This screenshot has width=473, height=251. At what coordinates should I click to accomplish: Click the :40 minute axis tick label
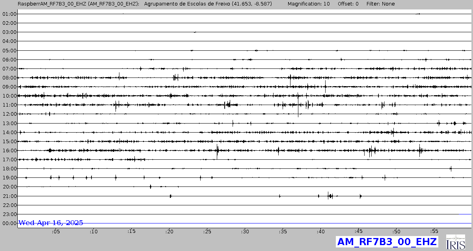320,232
